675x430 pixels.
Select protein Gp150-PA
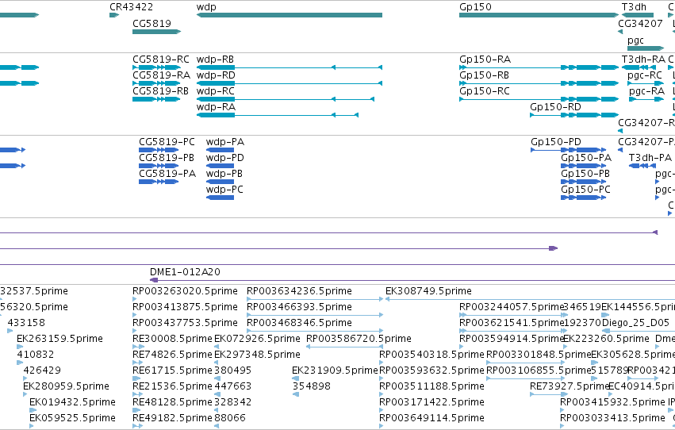[x=583, y=166]
